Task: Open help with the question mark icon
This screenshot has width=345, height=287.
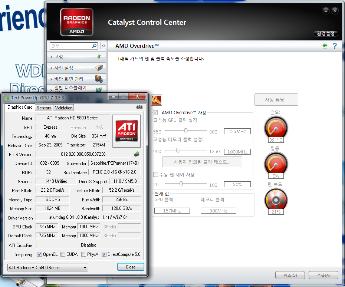Action: click(x=335, y=46)
